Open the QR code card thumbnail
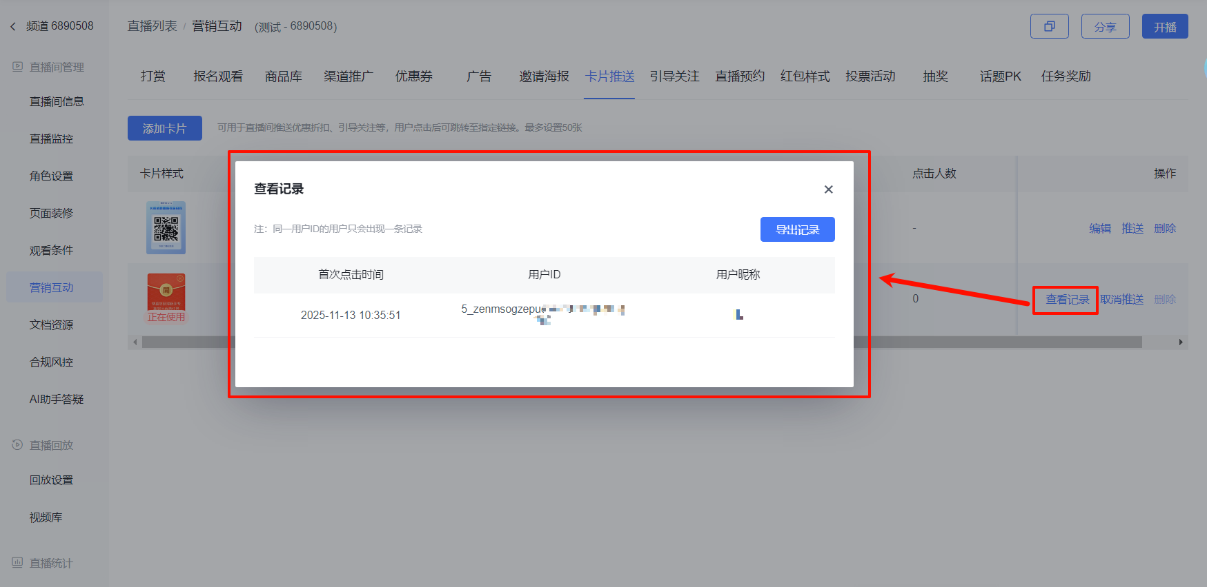This screenshot has height=587, width=1207. pyautogui.click(x=166, y=227)
